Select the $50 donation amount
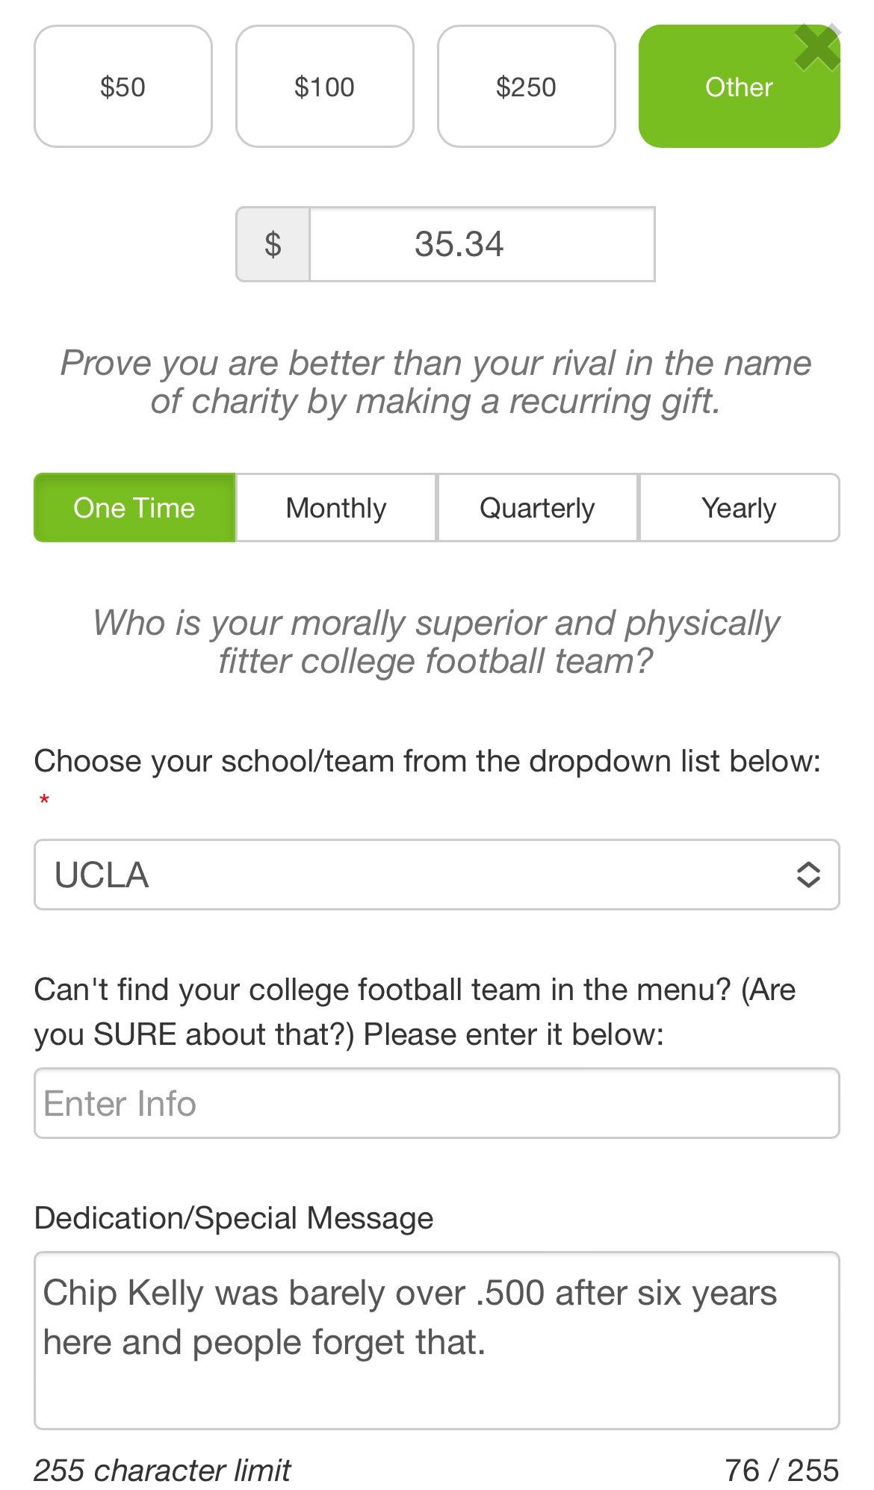This screenshot has height=1490, width=874. 123,87
